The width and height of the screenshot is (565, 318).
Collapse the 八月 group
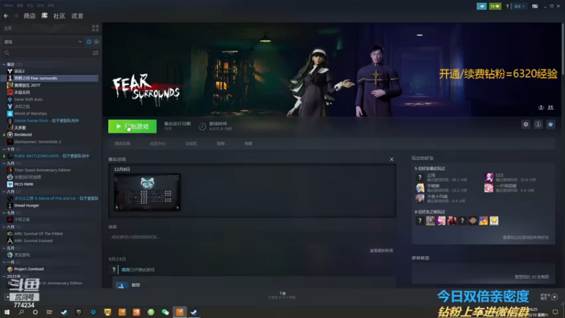(x=4, y=192)
